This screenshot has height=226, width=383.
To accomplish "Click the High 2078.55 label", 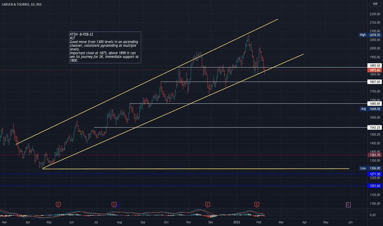I will point(370,35).
